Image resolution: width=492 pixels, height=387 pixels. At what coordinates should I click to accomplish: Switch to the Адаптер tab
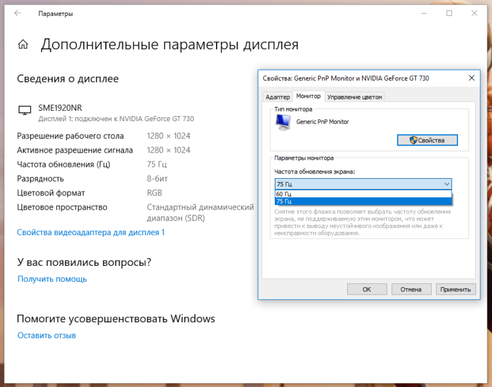tap(277, 97)
